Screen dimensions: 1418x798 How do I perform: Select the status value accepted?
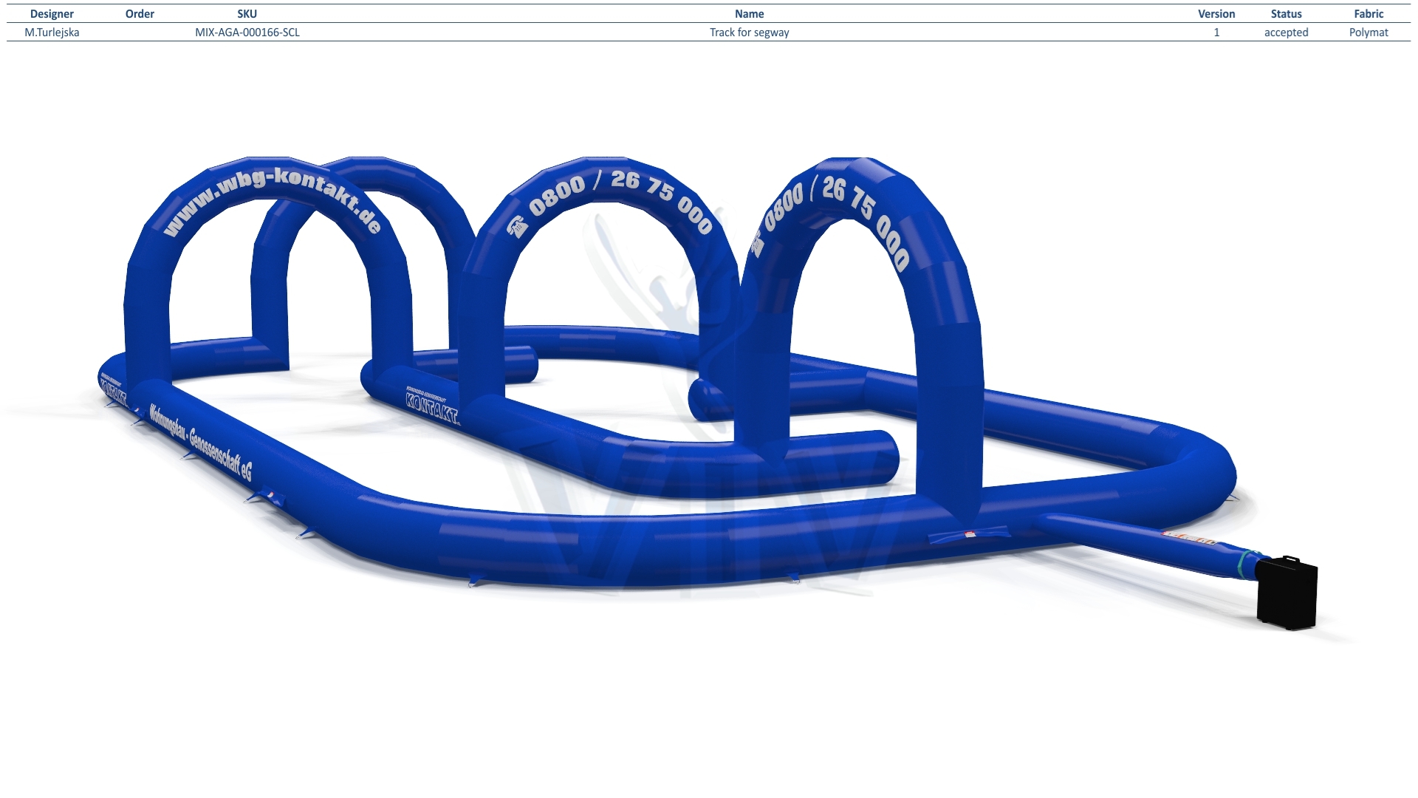point(1286,33)
